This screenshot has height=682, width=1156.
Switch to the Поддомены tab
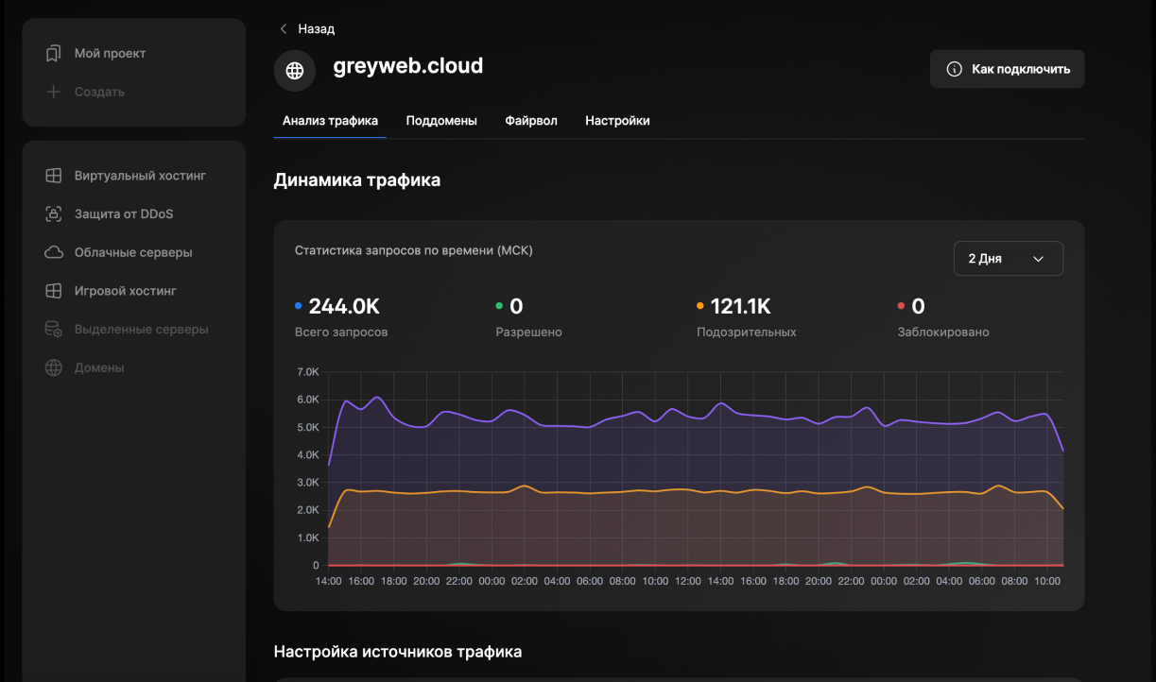441,121
